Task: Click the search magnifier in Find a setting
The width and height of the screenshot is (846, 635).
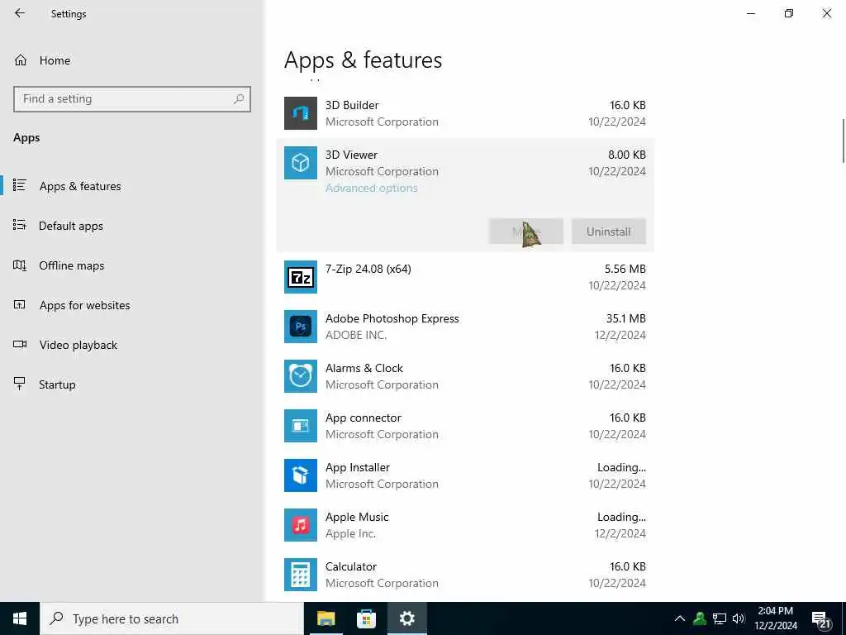Action: coord(239,99)
